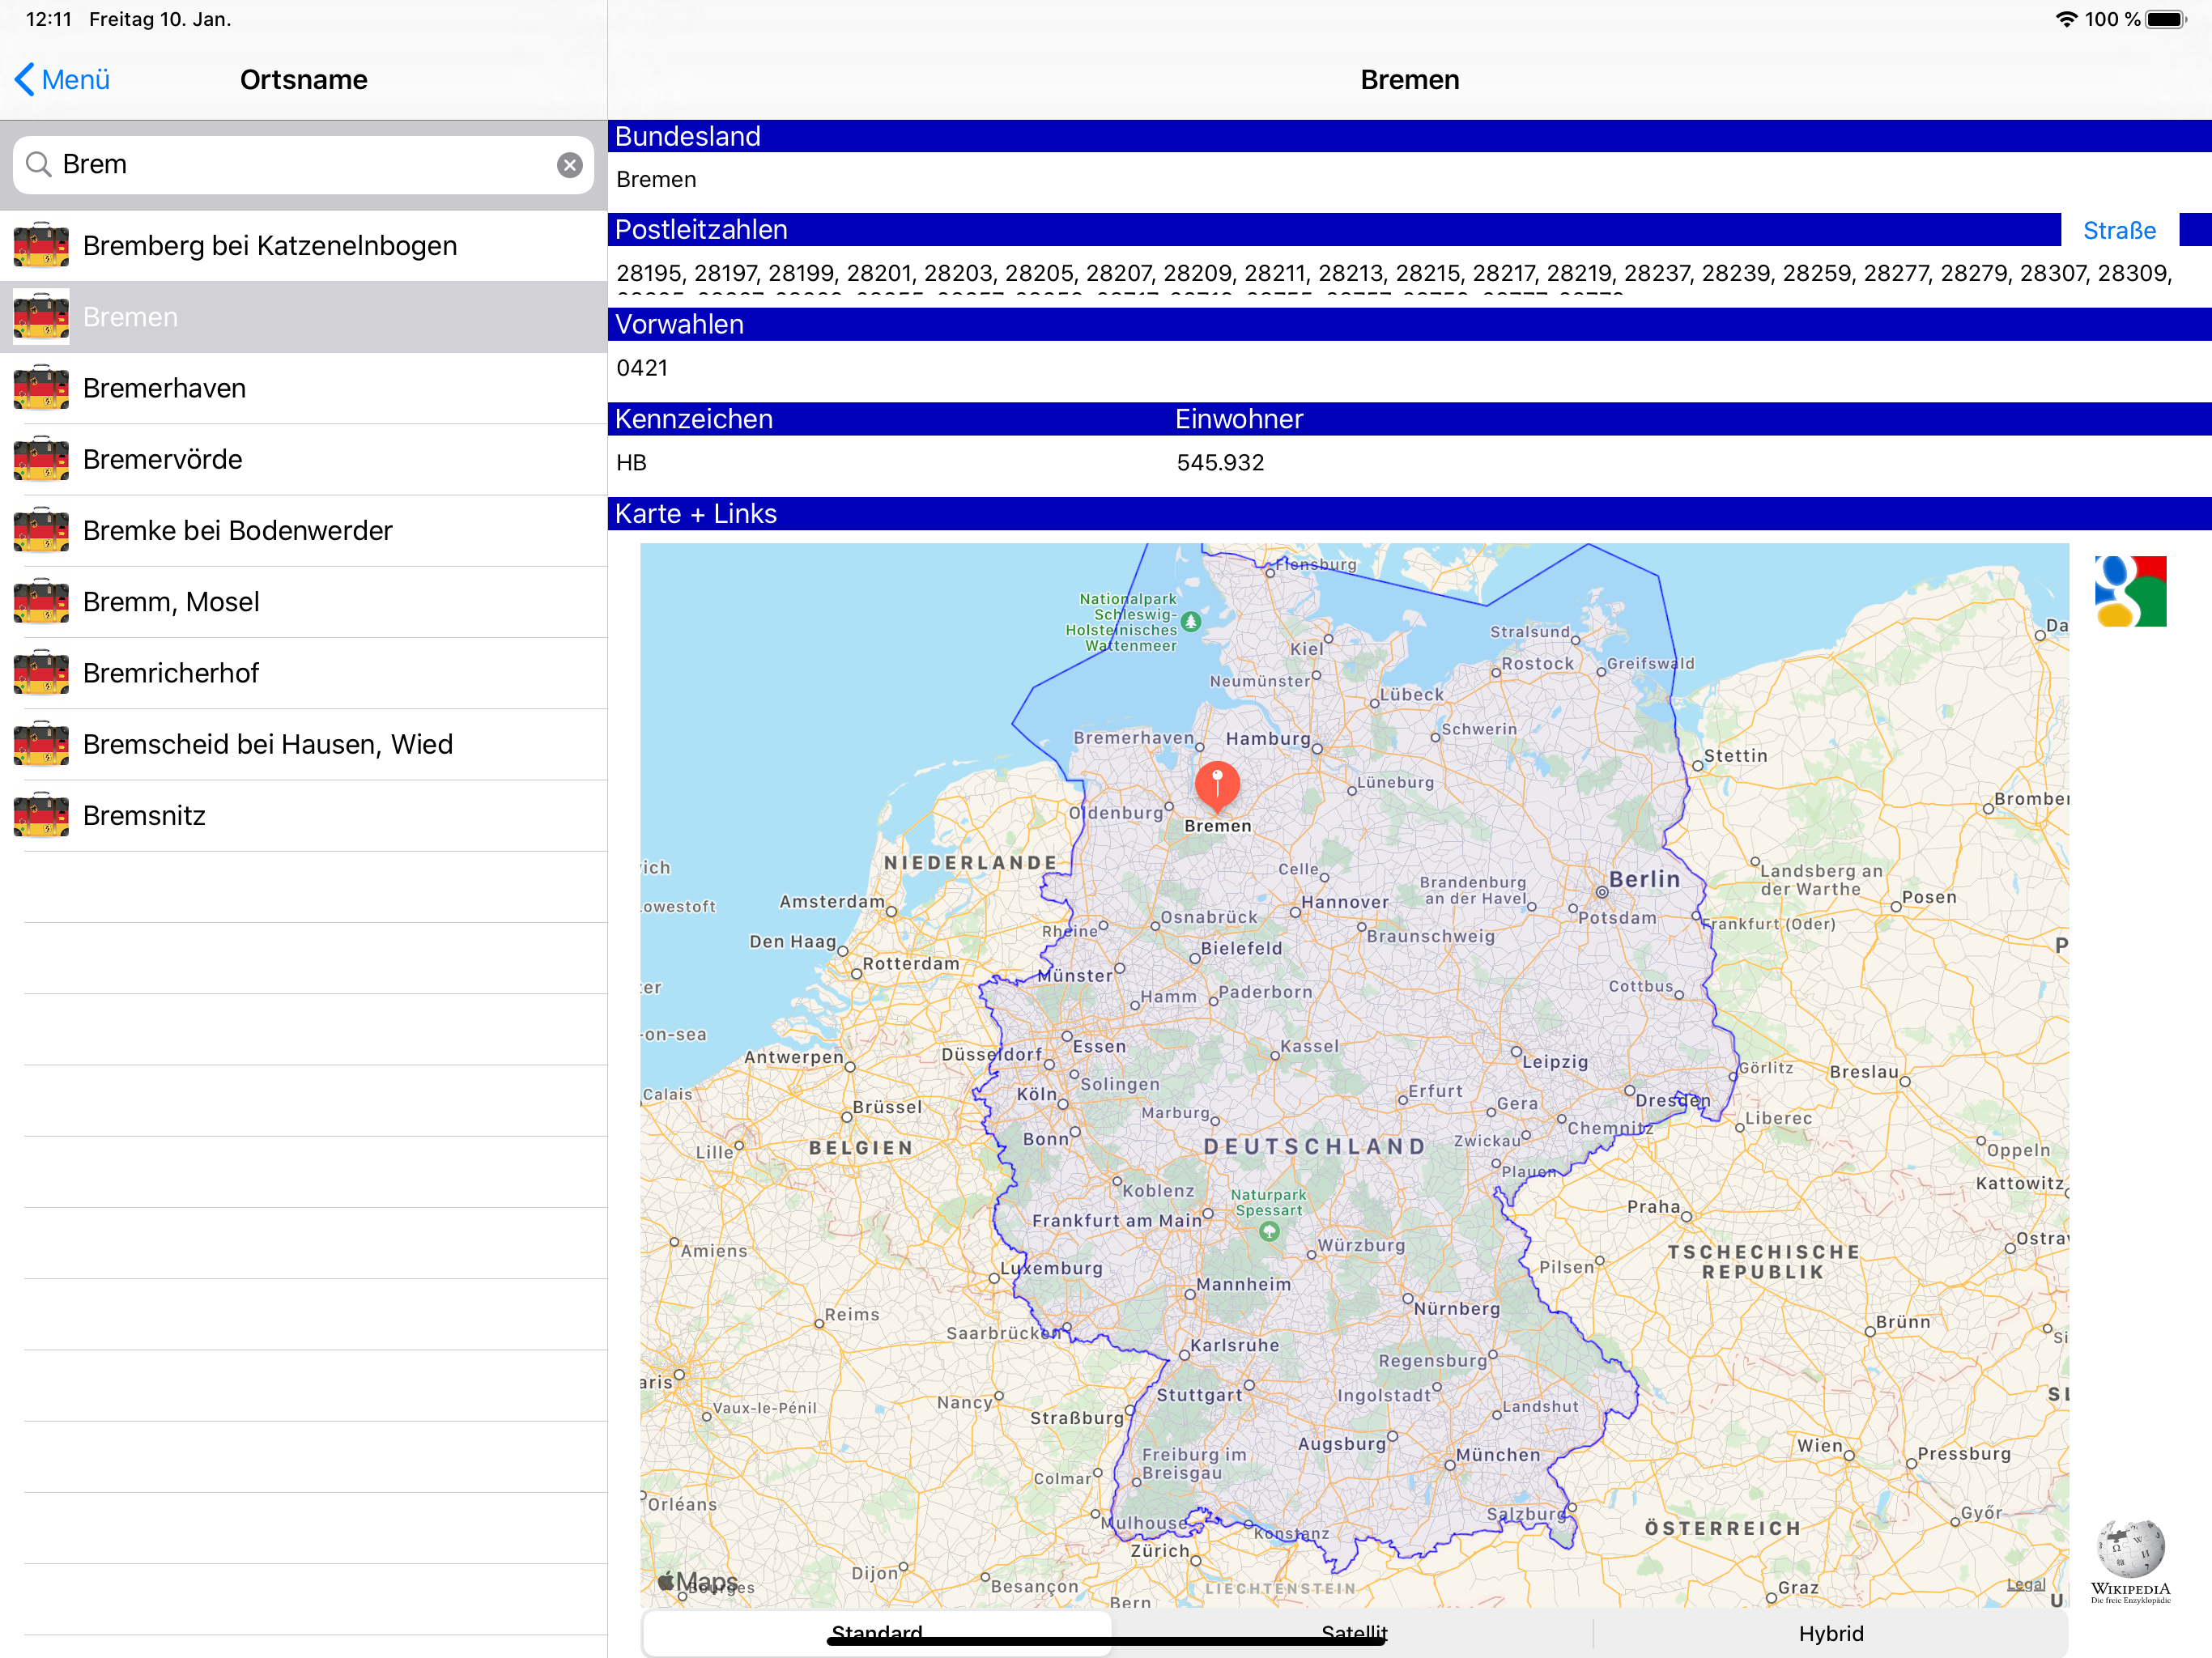Select Bremscheid bei Hausen, Wied entry
The width and height of the screenshot is (2212, 1658).
(x=304, y=744)
